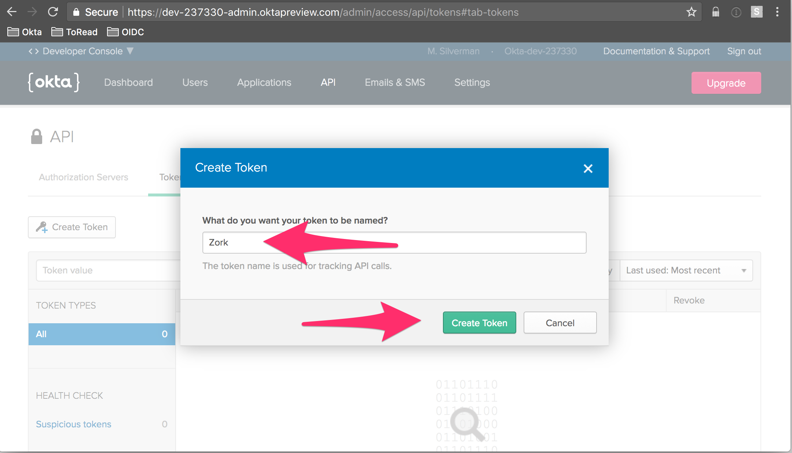This screenshot has width=792, height=453.
Task: Select the All token type filter
Action: (102, 334)
